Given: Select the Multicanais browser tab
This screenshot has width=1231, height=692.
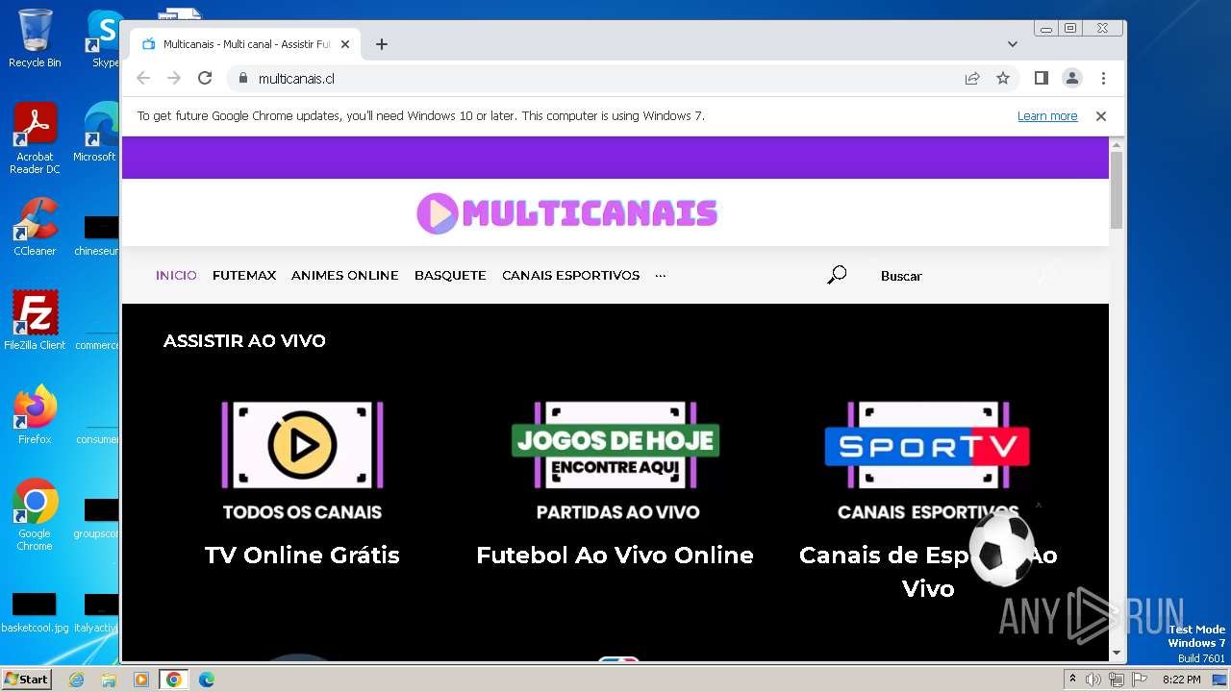Looking at the screenshot, I should pos(245,44).
